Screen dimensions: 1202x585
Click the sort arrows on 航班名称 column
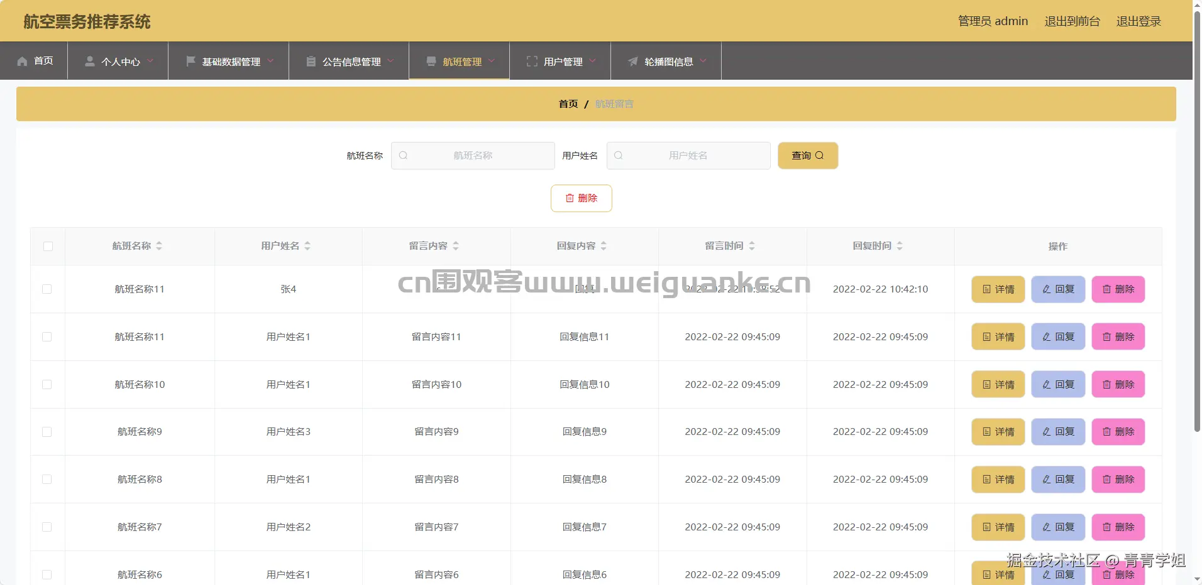[x=159, y=246]
